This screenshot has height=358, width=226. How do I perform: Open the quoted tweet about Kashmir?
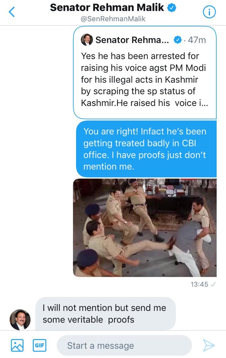tap(145, 73)
